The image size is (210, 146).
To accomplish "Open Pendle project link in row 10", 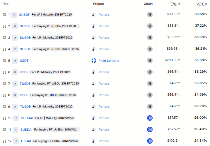I will (x=104, y=118).
